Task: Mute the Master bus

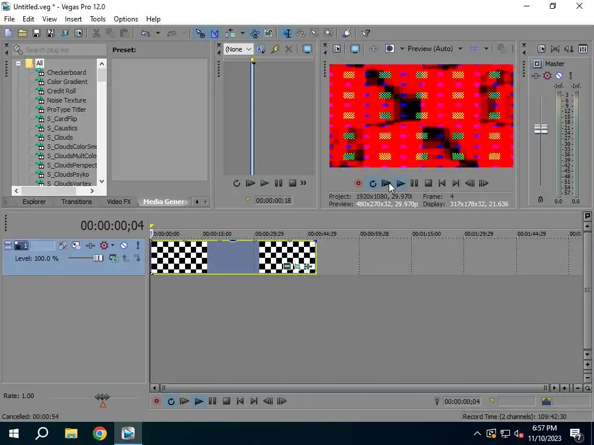Action: pos(559,76)
